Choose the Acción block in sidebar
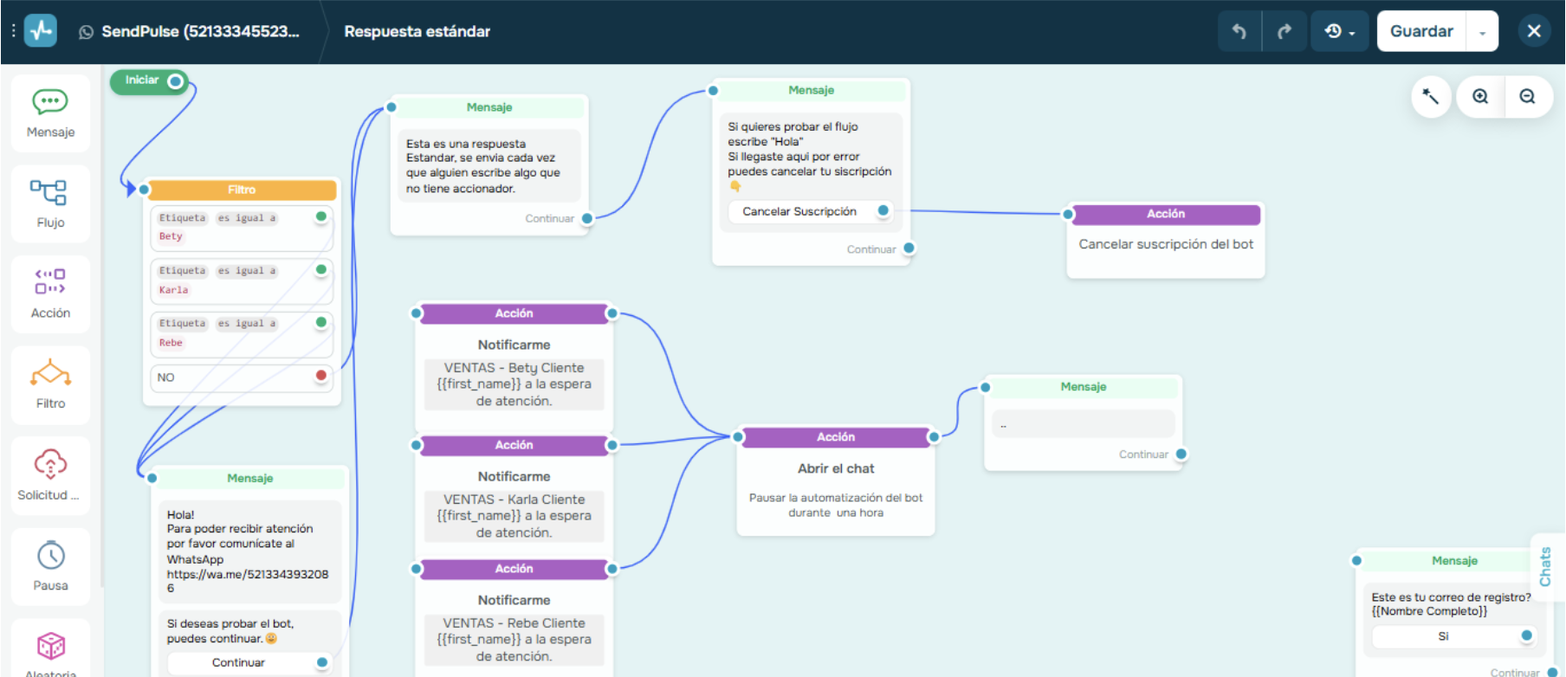Screen dimensions: 1566x677 pos(50,294)
